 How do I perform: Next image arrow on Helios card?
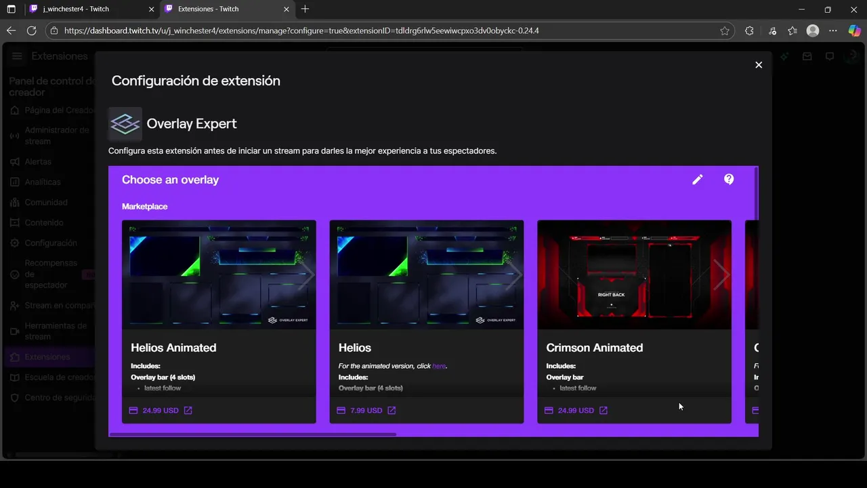514,274
